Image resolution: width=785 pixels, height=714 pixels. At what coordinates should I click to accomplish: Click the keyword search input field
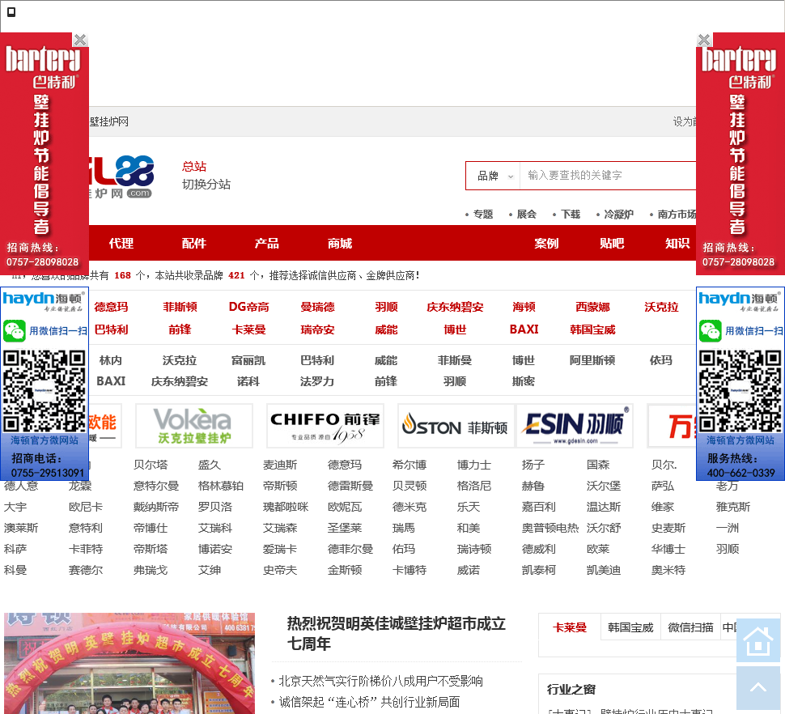pos(608,176)
